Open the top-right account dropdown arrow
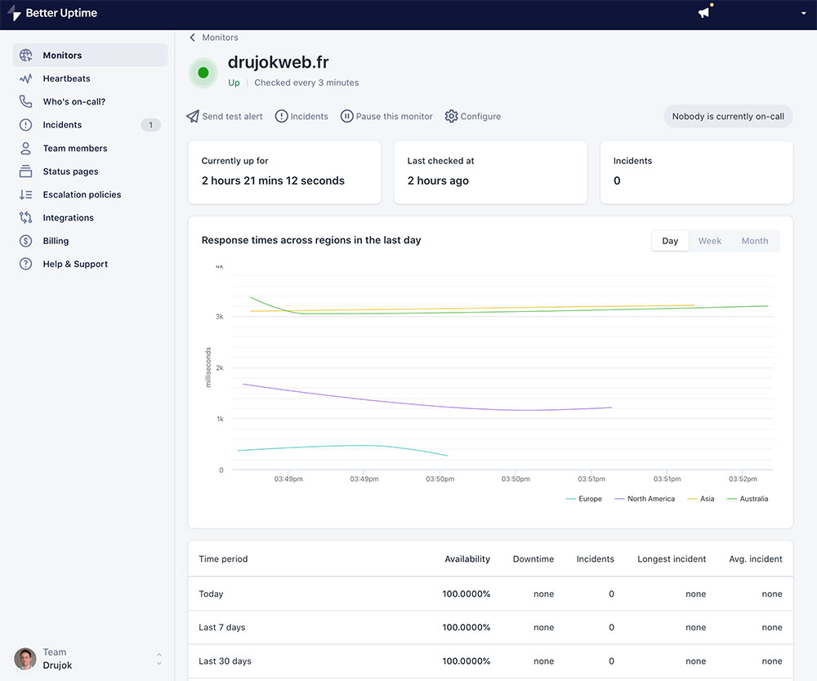Viewport: 817px width, 681px height. (803, 14)
